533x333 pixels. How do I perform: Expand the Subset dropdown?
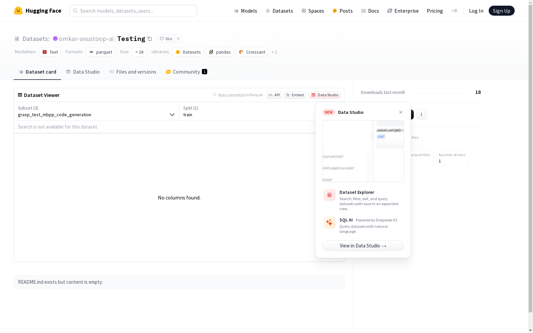click(96, 111)
